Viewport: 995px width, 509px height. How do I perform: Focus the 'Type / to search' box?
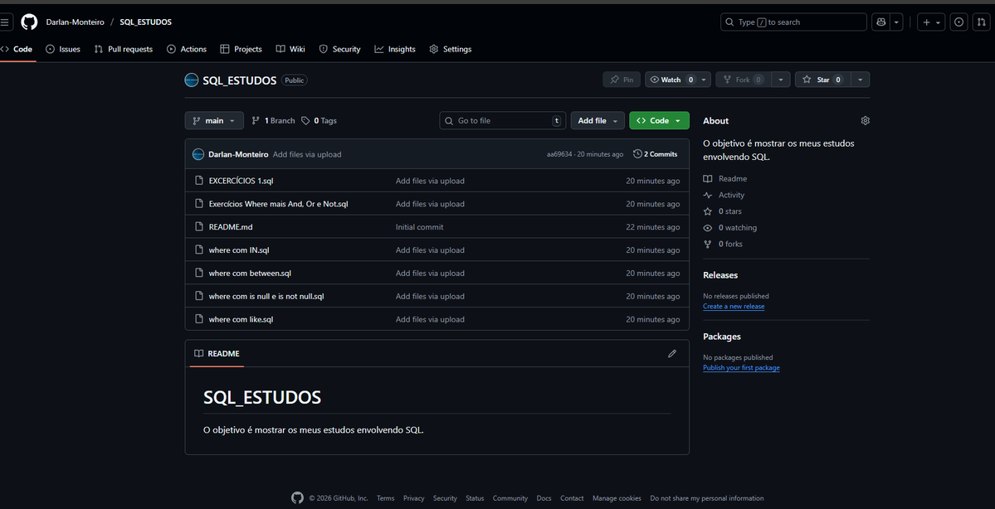coord(793,22)
